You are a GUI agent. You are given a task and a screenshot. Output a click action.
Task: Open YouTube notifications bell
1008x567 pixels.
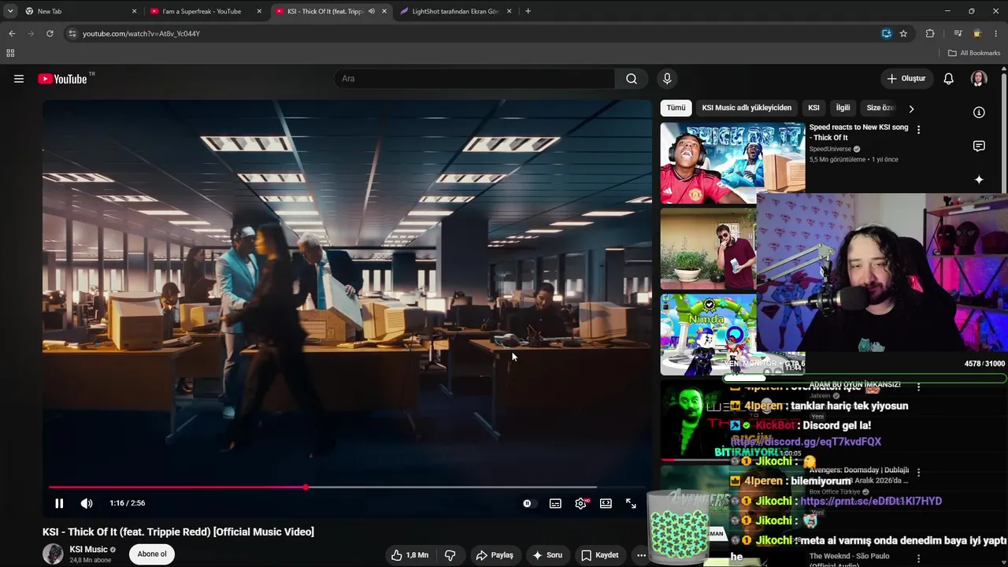949,79
